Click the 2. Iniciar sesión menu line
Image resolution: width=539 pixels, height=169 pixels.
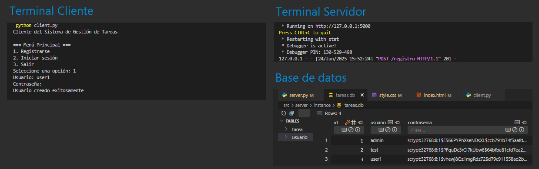[x=35, y=58]
